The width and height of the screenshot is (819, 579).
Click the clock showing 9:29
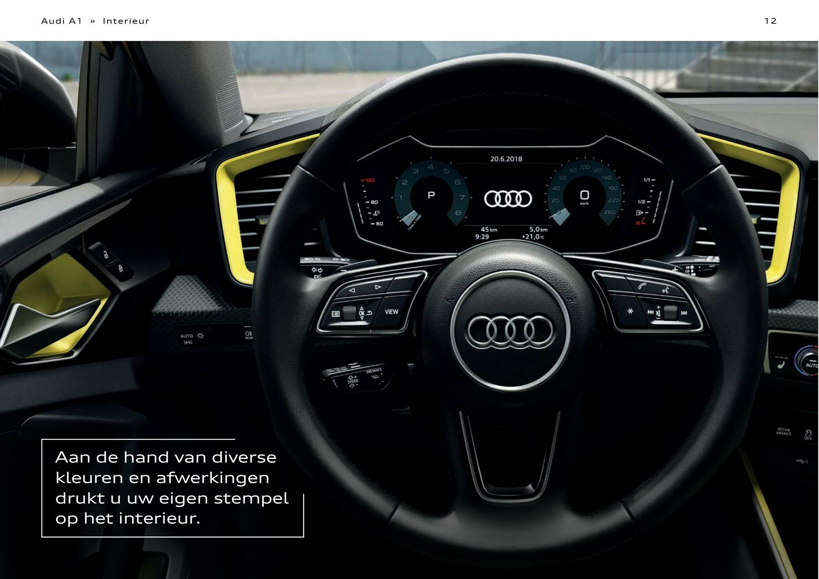[x=482, y=237]
